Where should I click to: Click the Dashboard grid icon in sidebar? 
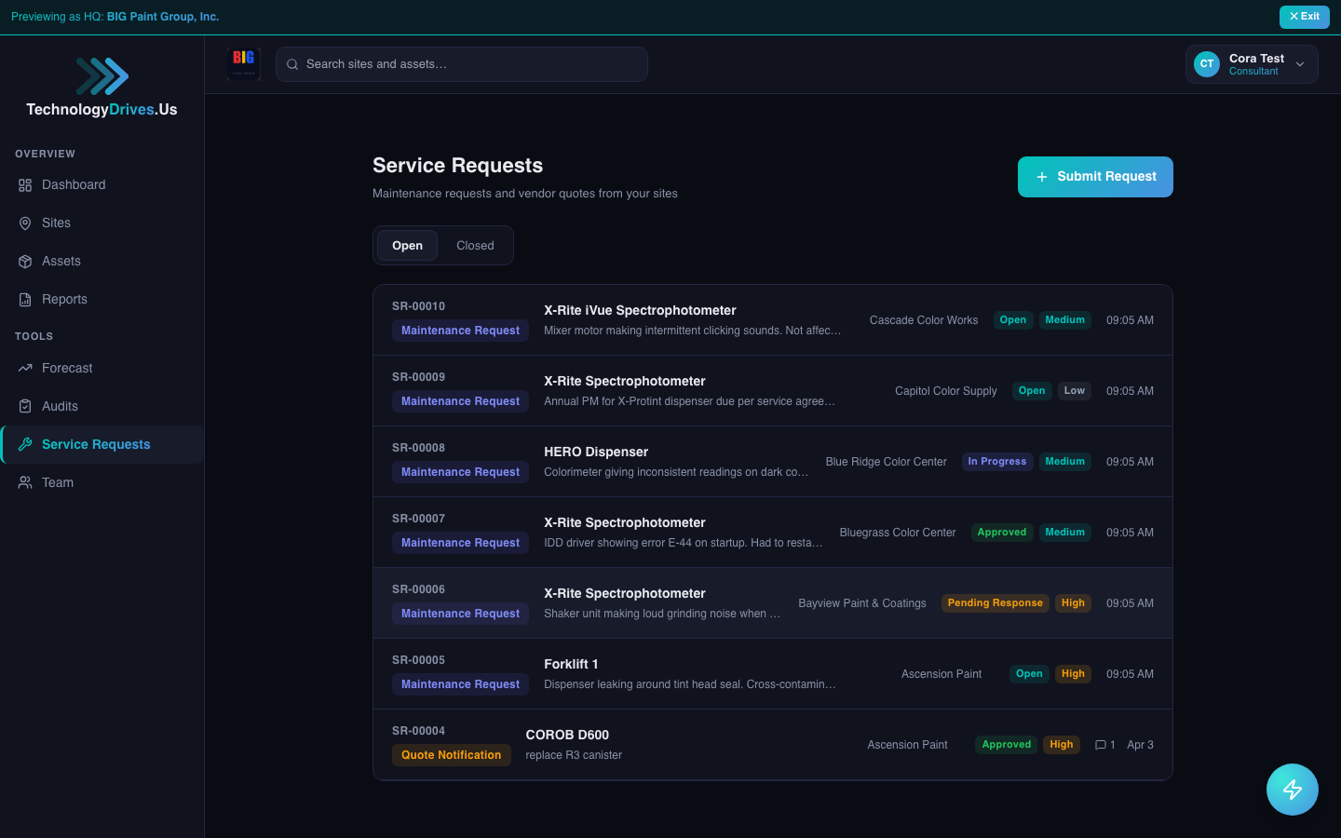[x=25, y=185]
